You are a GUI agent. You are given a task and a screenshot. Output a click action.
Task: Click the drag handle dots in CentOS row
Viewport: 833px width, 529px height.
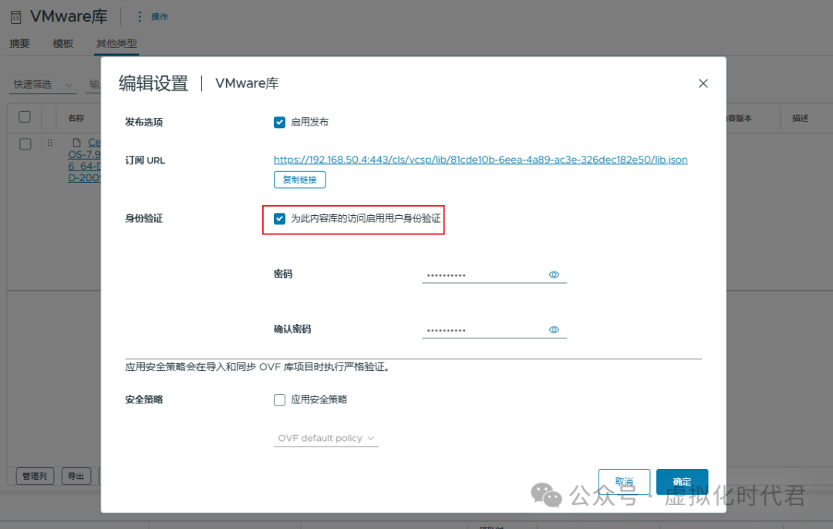tap(50, 143)
